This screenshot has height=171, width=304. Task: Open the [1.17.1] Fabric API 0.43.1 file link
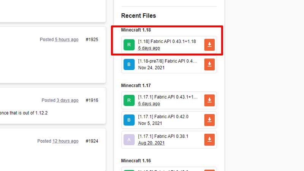coord(168,97)
